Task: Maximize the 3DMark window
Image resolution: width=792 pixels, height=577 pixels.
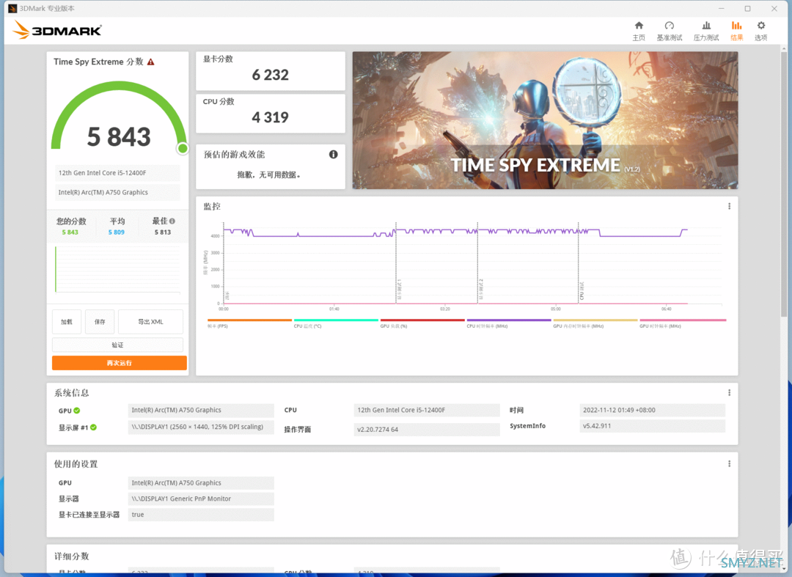Action: pyautogui.click(x=747, y=9)
